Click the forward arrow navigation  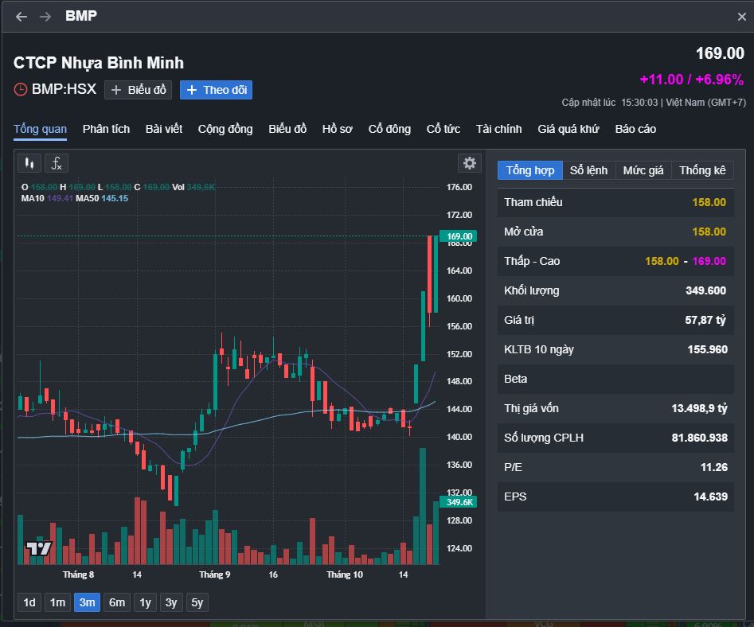coord(45,17)
